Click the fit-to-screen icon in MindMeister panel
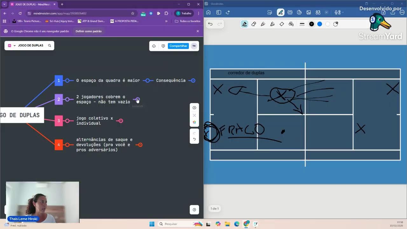Viewport: 407px width, 229px height. (194, 115)
